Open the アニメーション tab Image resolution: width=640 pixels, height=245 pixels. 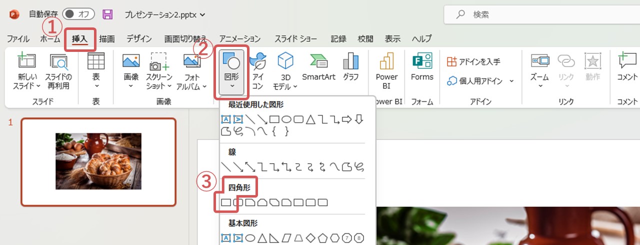(x=240, y=39)
